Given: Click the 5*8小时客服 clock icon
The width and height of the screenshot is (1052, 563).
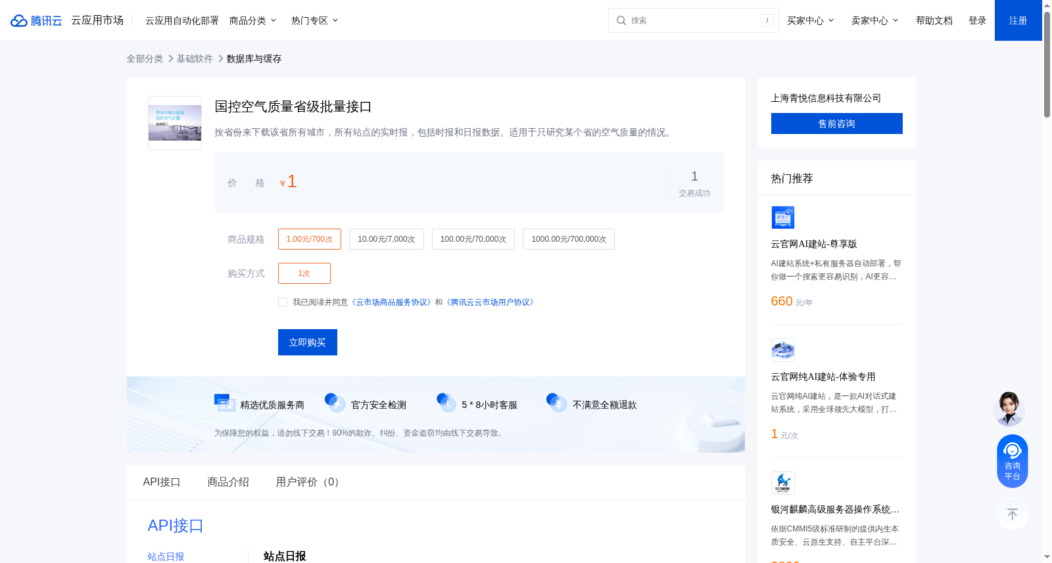Looking at the screenshot, I should click(446, 403).
